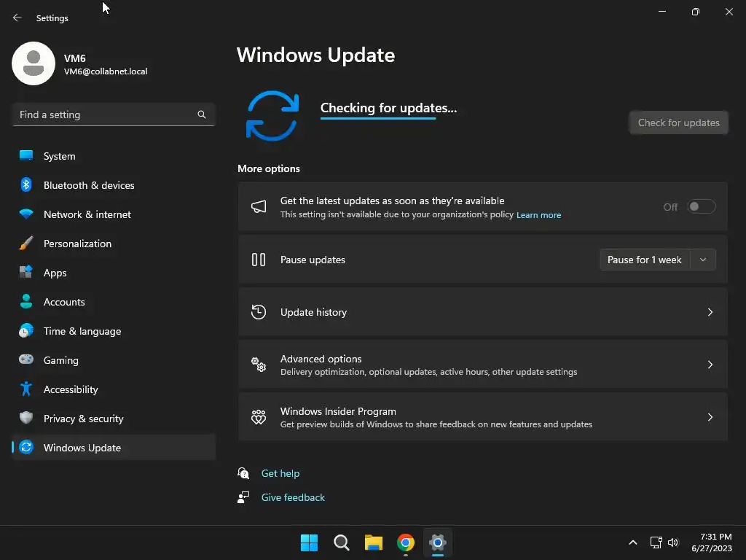
Task: Select Personalization in the sidebar
Action: pos(113,243)
